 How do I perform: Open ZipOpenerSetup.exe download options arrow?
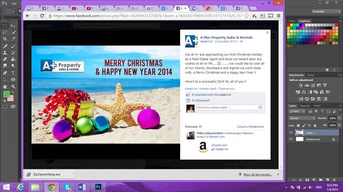click(x=74, y=174)
